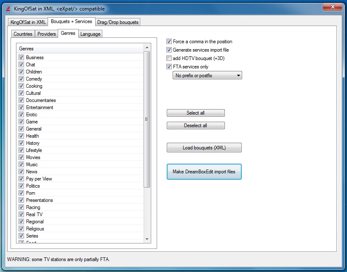Toggle the Cultural genre checkbox
Viewport: 347px width, 272px height.
(21, 93)
